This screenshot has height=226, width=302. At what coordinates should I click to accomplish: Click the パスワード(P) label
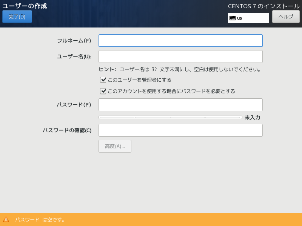[74, 105]
